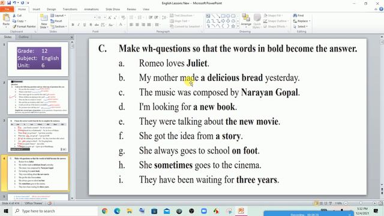Click Increase List Level icon

156,17
